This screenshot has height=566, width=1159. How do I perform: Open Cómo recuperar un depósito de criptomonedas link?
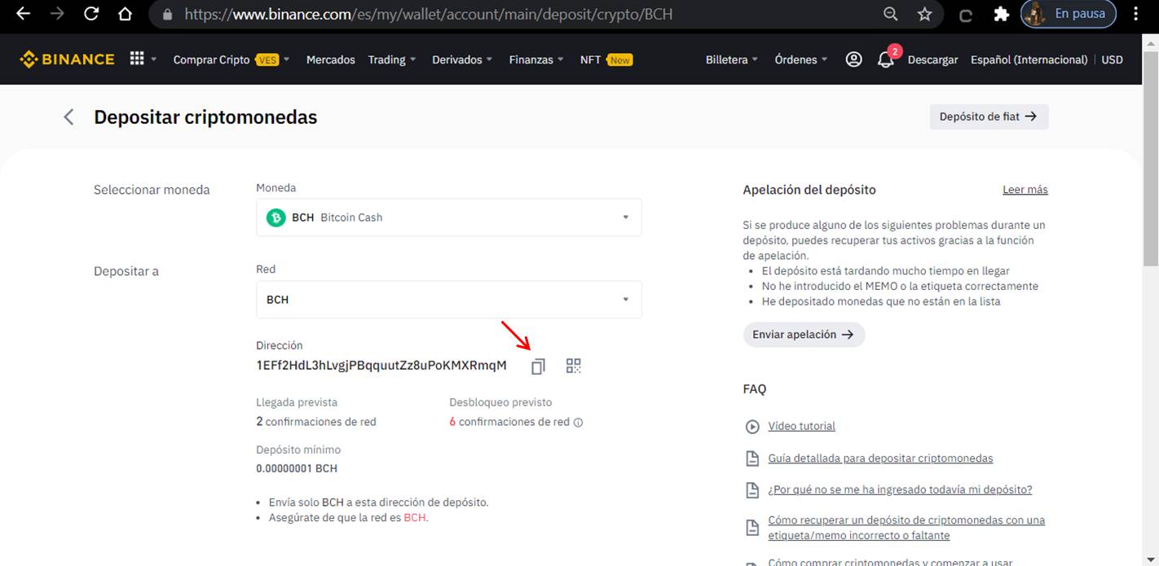point(906,528)
